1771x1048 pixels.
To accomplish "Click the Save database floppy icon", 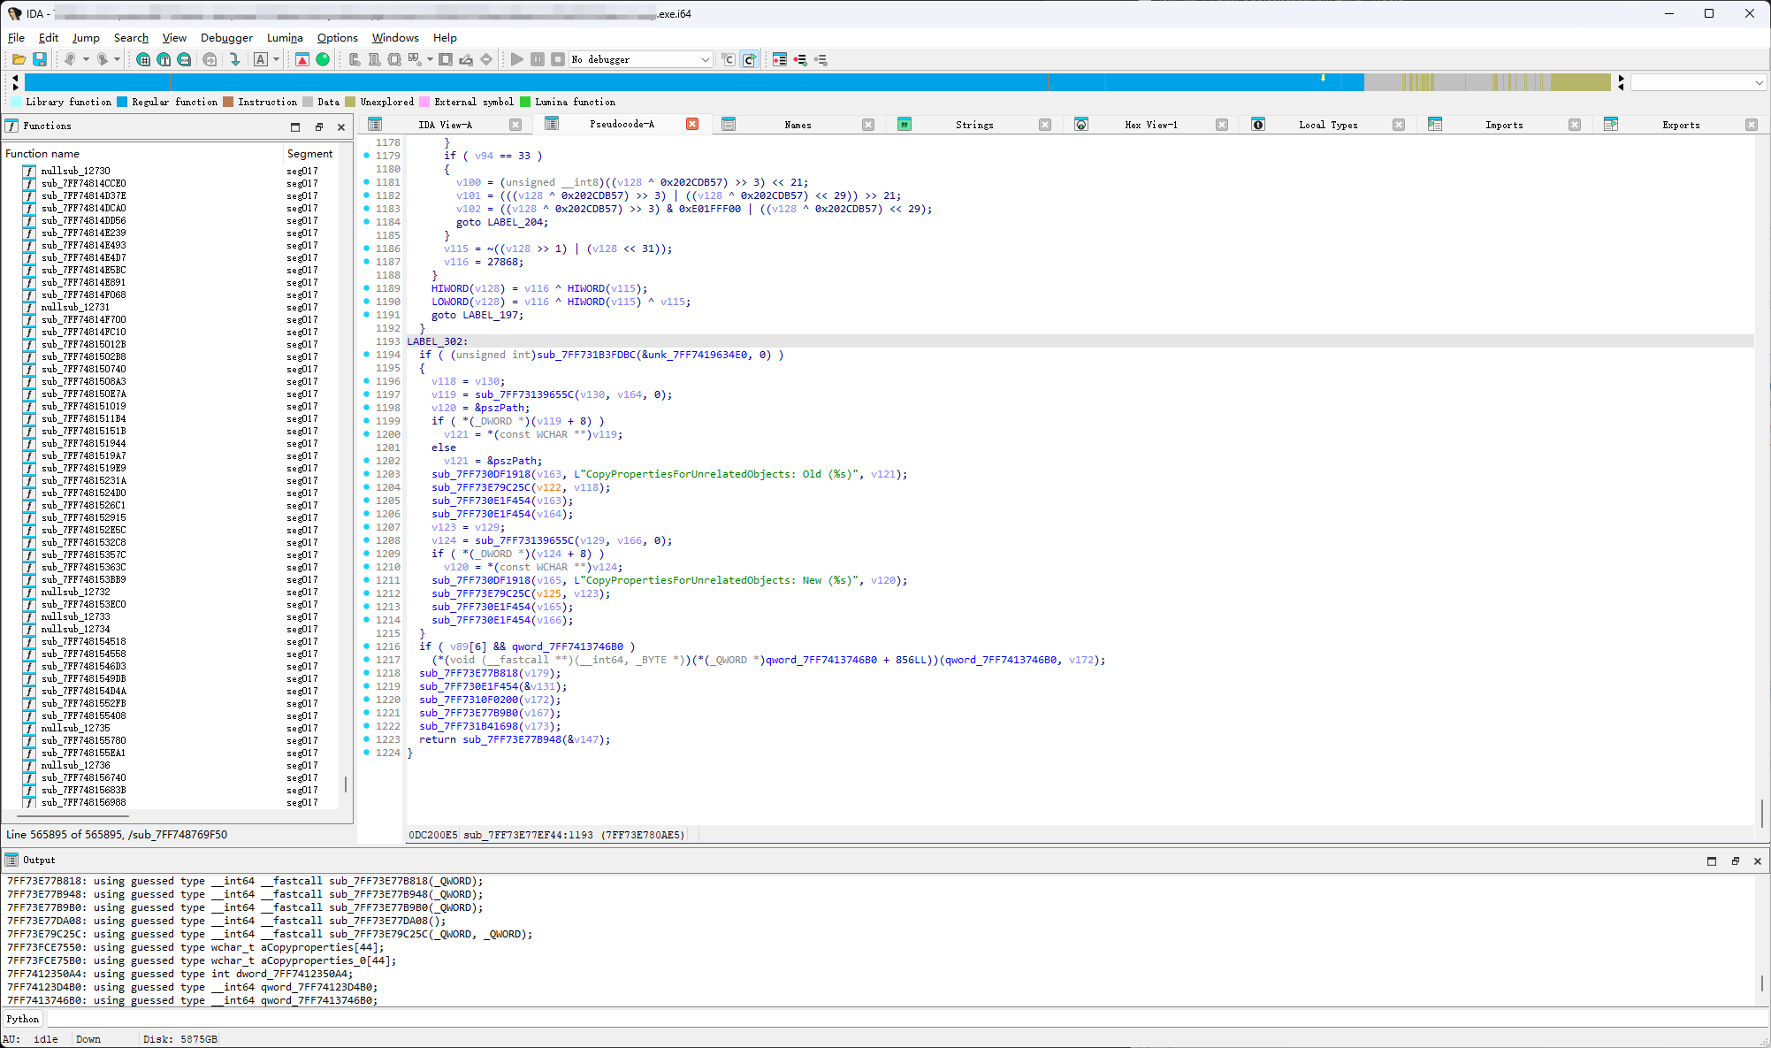I will coord(40,59).
